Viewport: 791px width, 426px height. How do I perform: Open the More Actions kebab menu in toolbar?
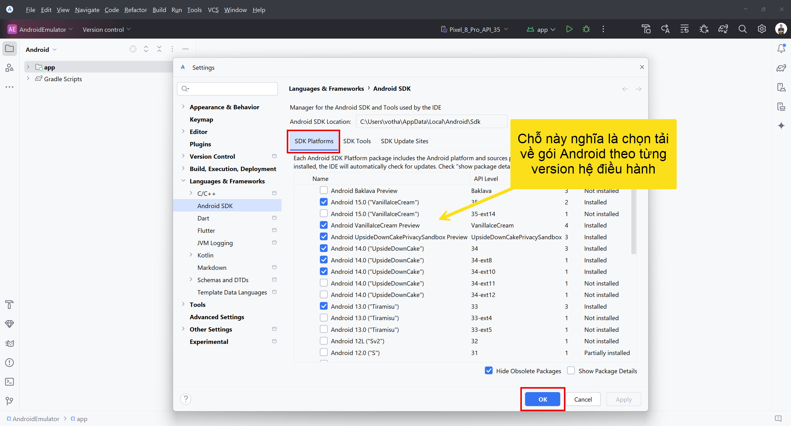tap(603, 29)
